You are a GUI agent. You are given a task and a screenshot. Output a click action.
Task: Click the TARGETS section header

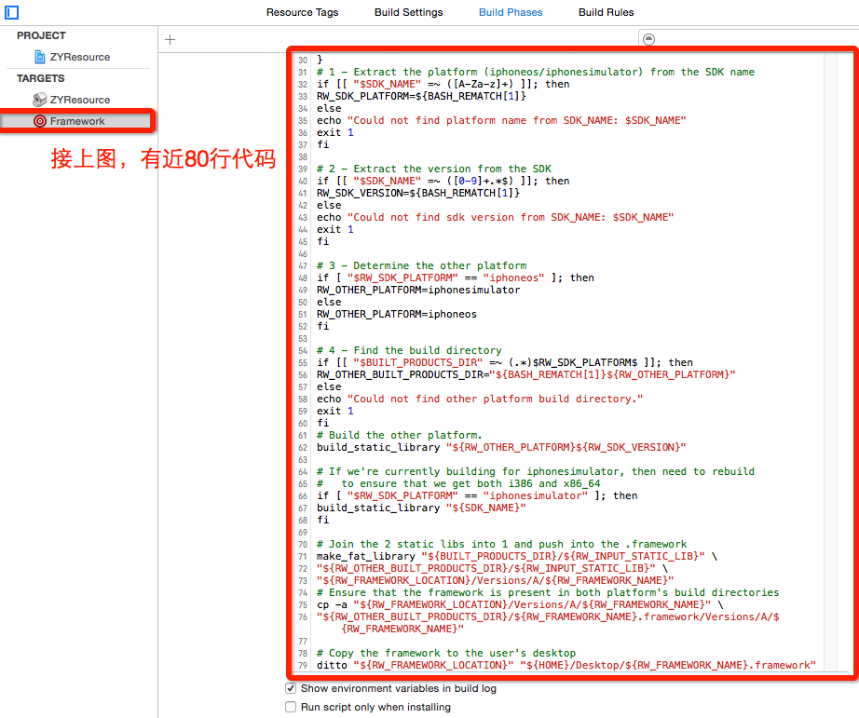pos(41,78)
